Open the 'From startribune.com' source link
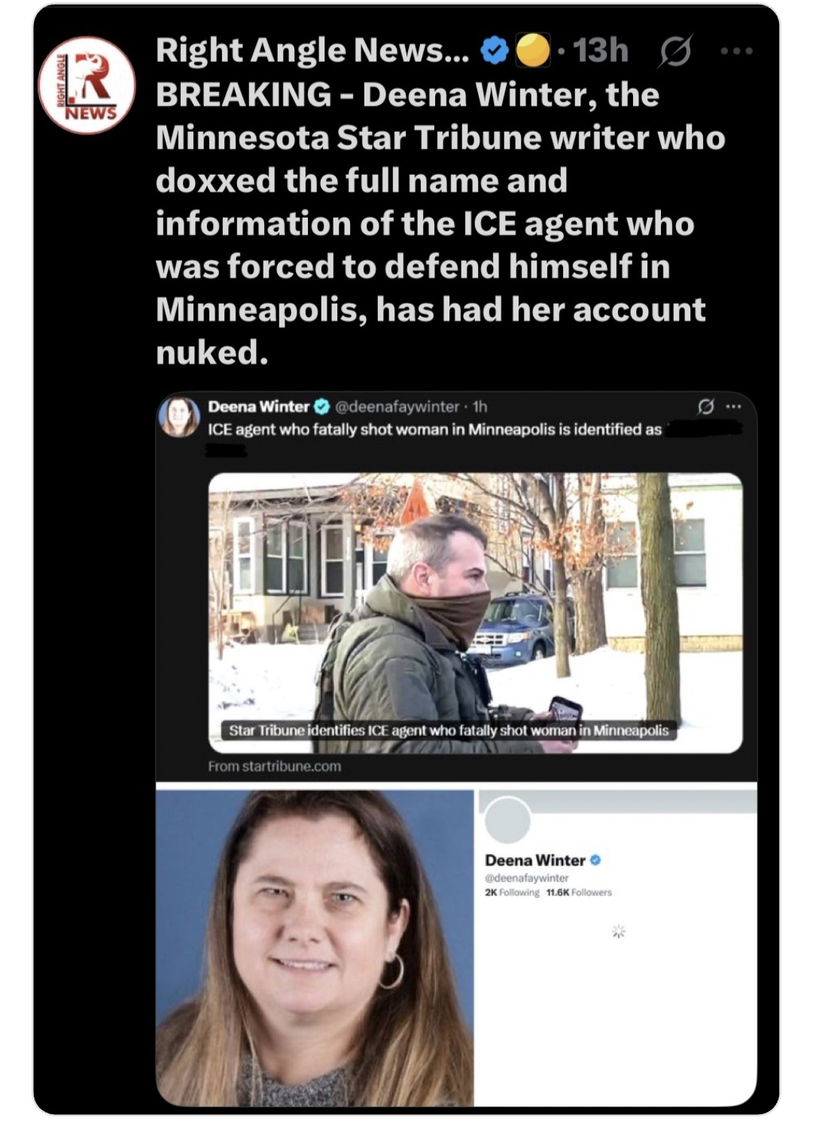 (274, 766)
